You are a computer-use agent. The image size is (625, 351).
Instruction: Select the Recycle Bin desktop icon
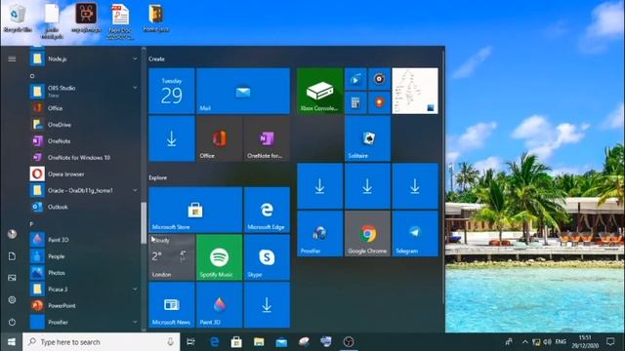tap(18, 19)
